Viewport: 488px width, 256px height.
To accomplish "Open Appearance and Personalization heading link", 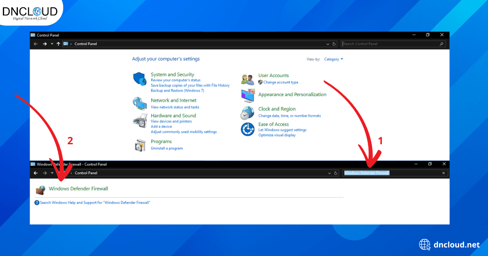I will [x=292, y=95].
